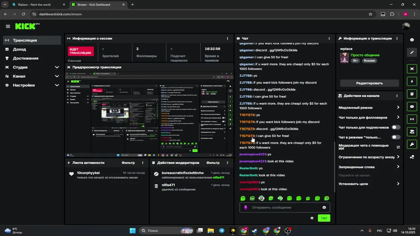Viewport: 420px width, 236px height.
Task: Switch to the Wplace - Paint the world tab
Action: point(38,5)
